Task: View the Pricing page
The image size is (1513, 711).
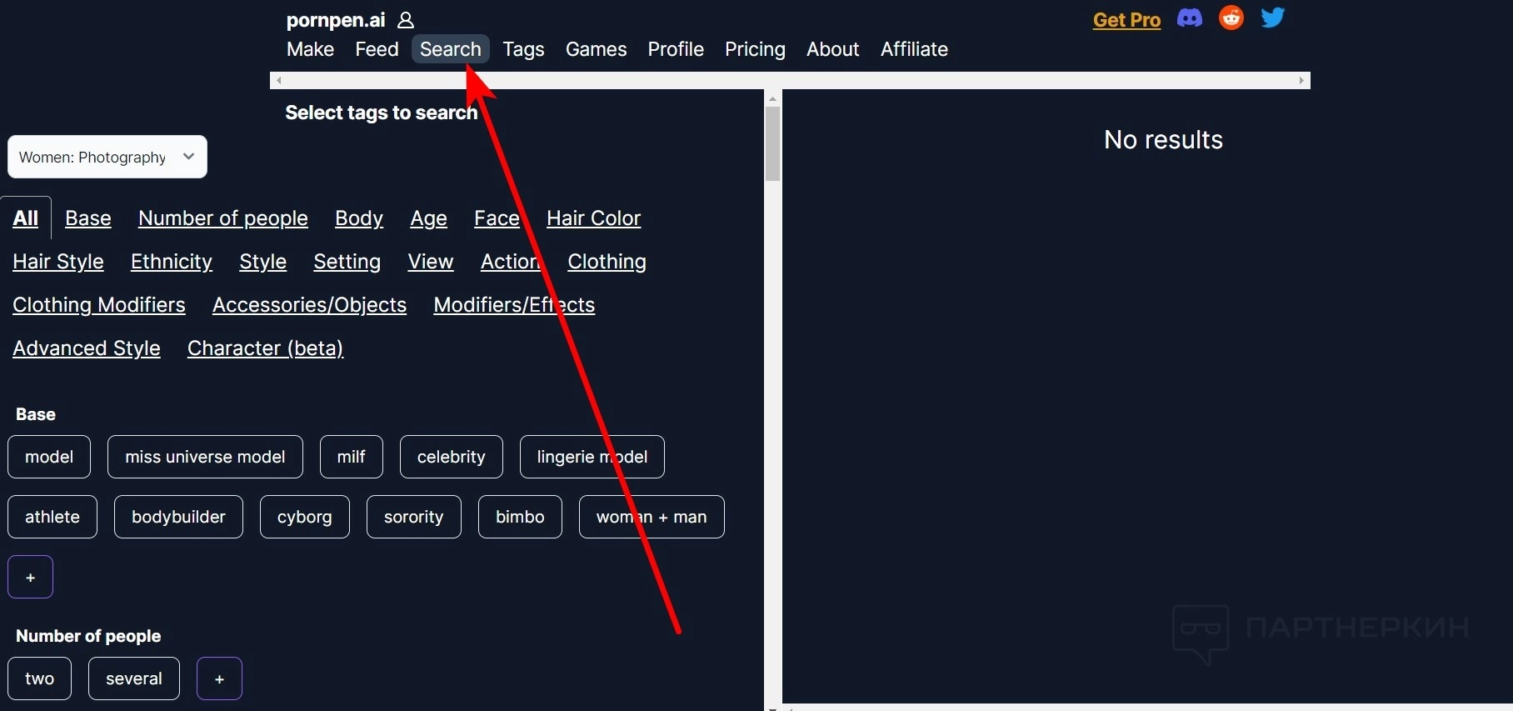Action: [755, 49]
